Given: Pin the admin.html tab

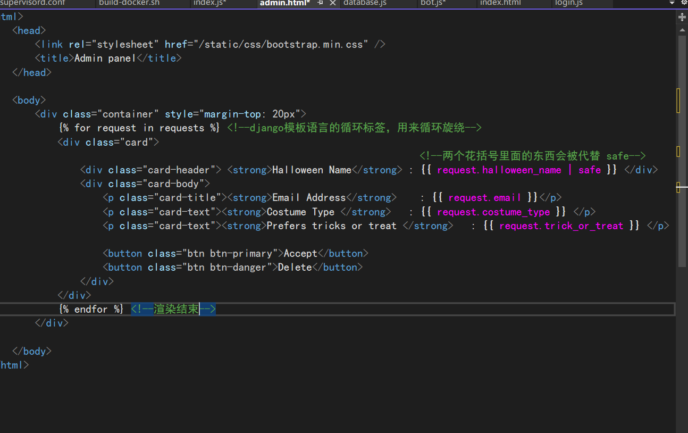Looking at the screenshot, I should pyautogui.click(x=321, y=3).
